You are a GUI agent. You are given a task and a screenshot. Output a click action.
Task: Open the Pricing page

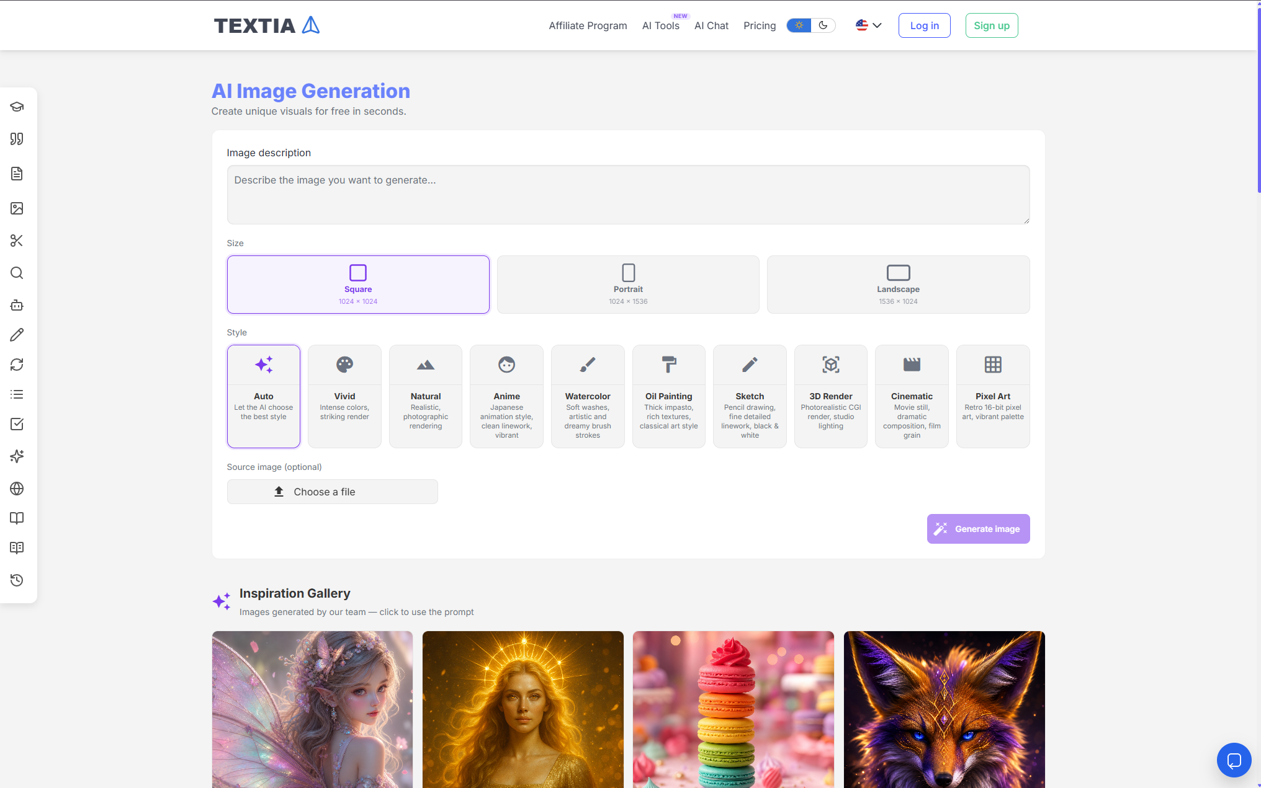point(760,25)
